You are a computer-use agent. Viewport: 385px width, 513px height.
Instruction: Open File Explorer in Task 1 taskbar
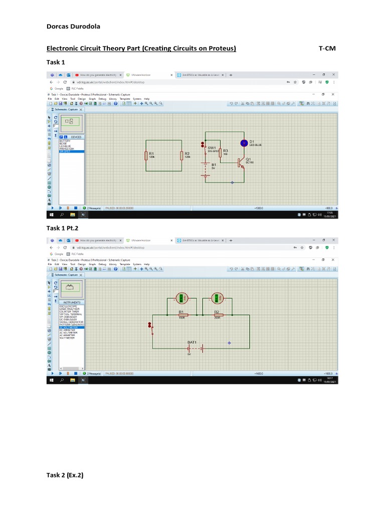tap(73, 215)
